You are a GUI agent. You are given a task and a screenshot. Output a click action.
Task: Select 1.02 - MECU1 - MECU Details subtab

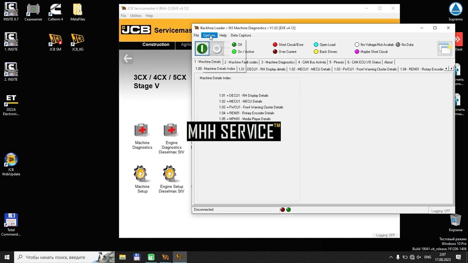tap(309, 69)
